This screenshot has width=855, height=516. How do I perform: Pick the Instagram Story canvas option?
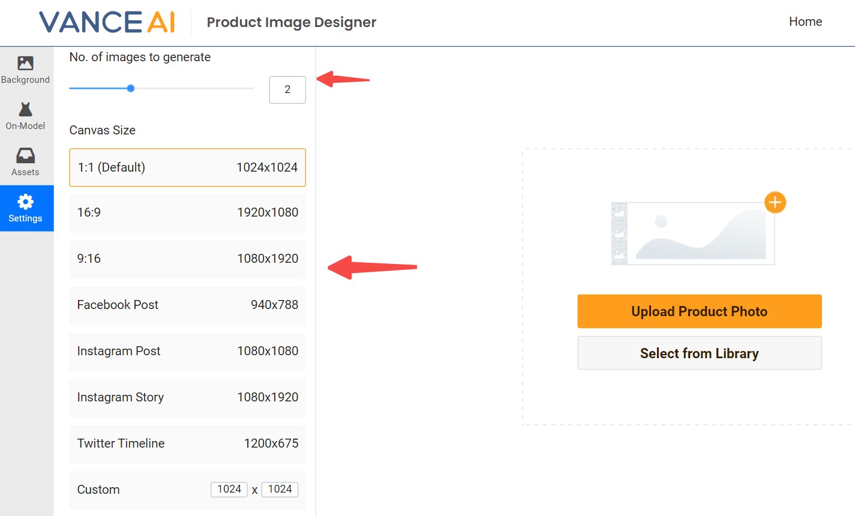(187, 397)
